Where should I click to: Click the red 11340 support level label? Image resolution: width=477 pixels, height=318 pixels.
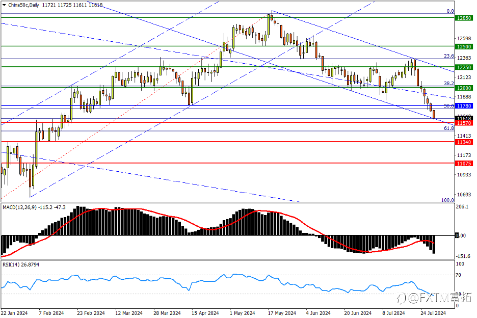click(464, 142)
